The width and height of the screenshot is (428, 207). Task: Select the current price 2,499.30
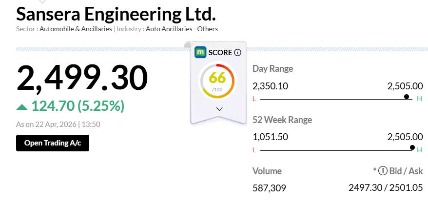(82, 78)
